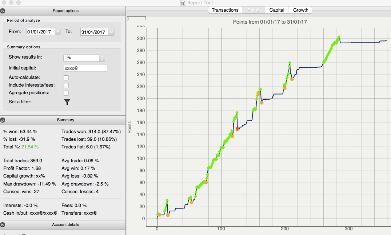Switch to the Points tab
The width and height of the screenshot is (391, 235).
[254, 10]
